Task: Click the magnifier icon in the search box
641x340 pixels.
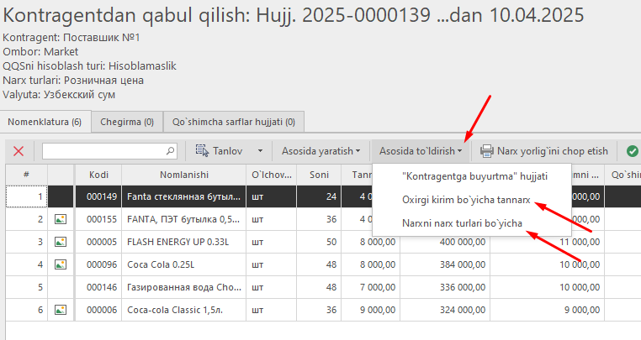Action: point(170,151)
